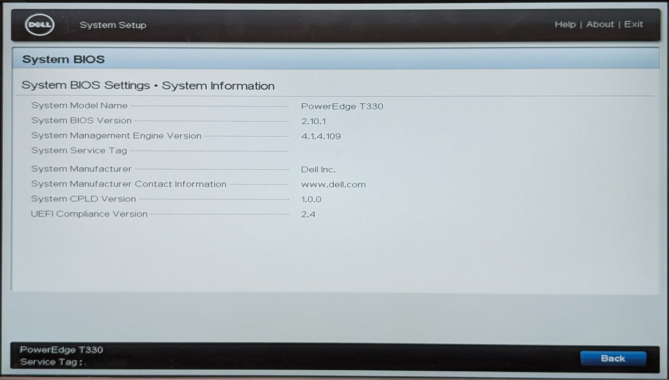Select the System BIOS Version label
Viewport: 669px width, 380px height.
click(81, 121)
